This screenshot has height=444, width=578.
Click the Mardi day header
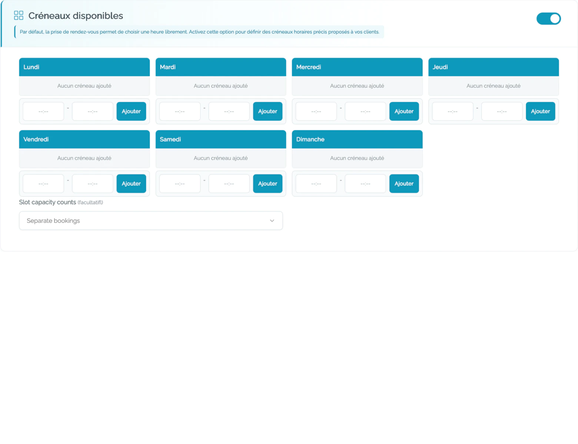(x=221, y=67)
